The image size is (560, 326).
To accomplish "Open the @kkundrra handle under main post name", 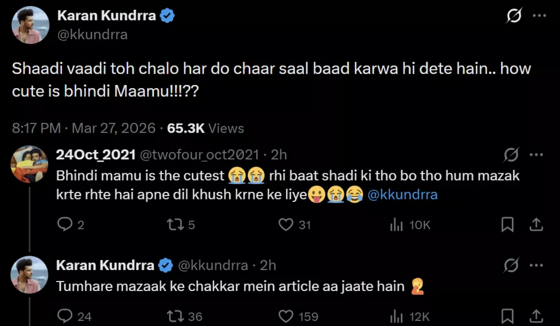I will click(92, 35).
